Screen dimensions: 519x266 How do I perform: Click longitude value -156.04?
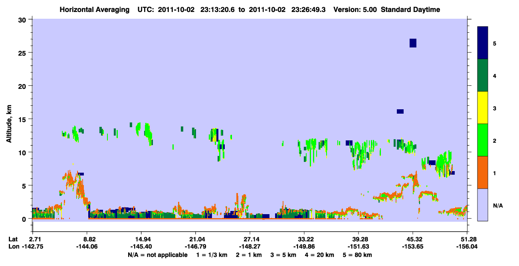click(x=467, y=246)
